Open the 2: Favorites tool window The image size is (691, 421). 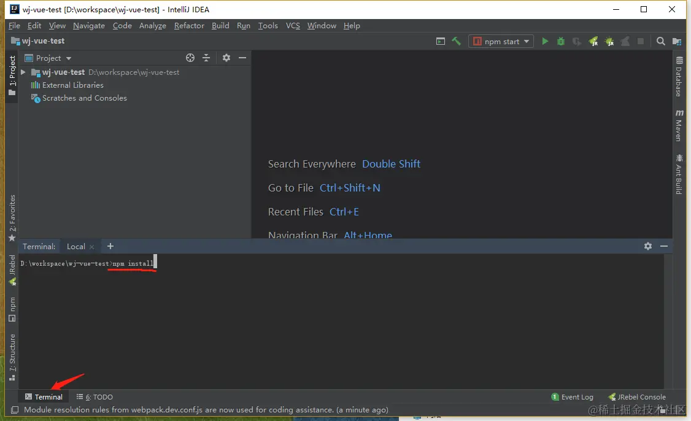[x=12, y=218]
